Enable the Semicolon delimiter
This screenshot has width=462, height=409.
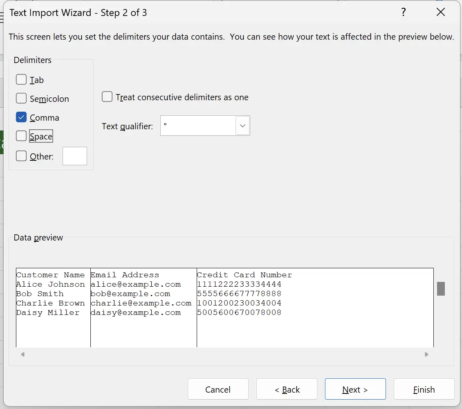21,98
